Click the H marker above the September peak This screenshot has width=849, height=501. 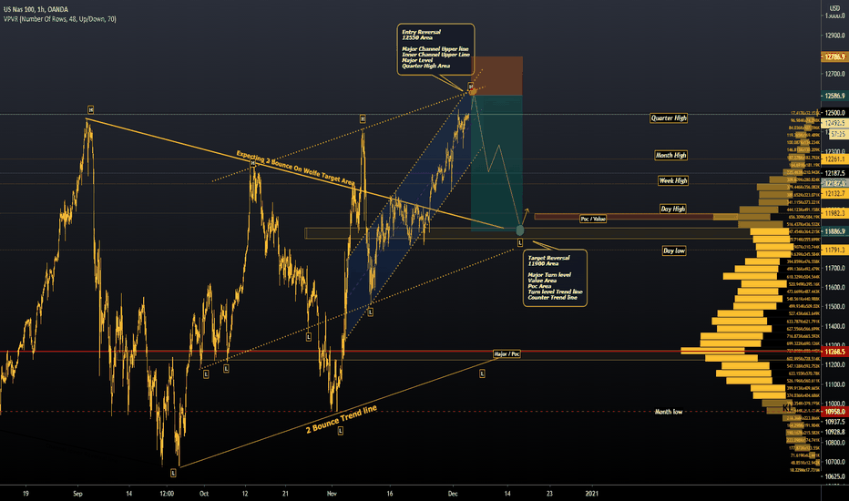tap(90, 110)
